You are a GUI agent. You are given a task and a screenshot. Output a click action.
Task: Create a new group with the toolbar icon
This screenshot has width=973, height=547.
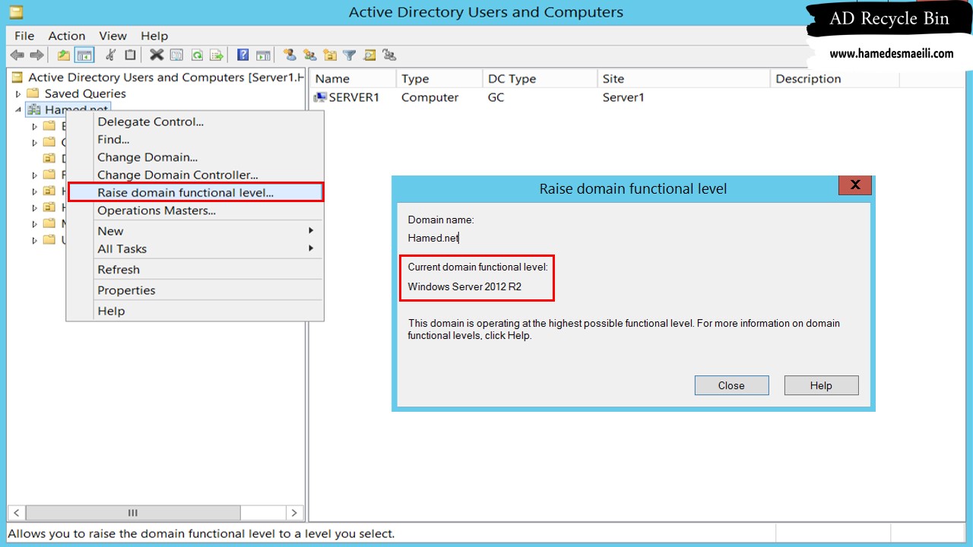click(309, 55)
